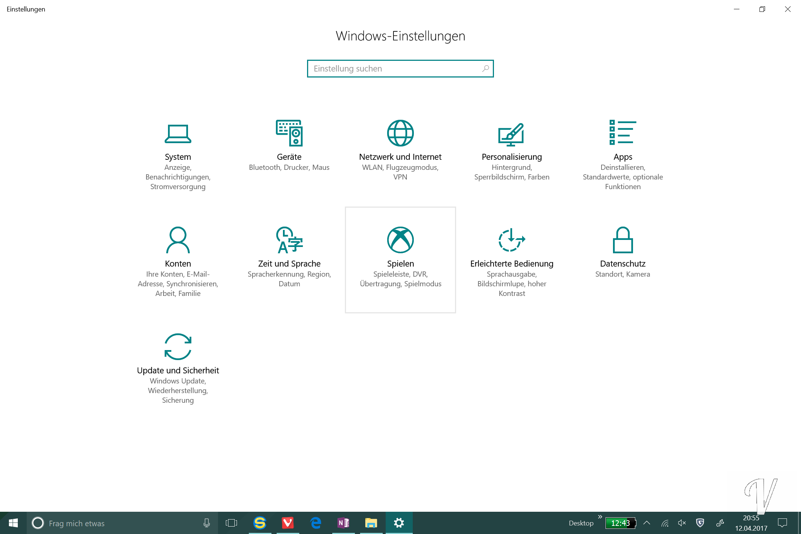Unmute the muted volume tray icon

(682, 523)
